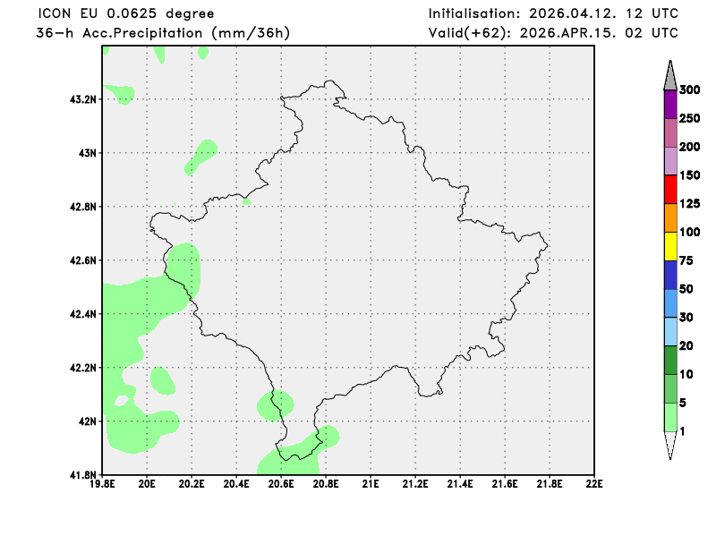Screen dimensions: 716x553
Task: Click the light green 1-5 legend swatch
Action: pos(669,417)
